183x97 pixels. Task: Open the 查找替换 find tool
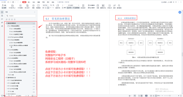coord(119,6)
